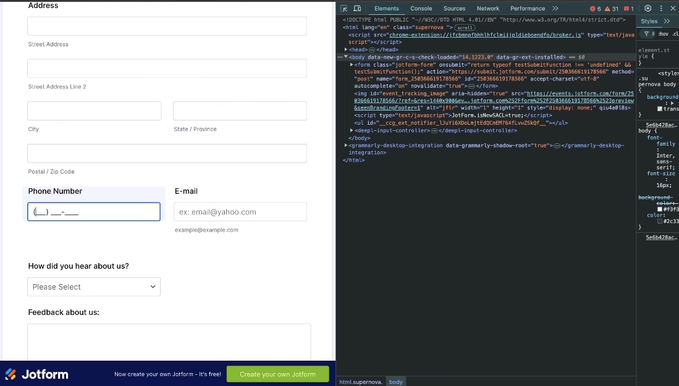Click the #2c33 color swatch
This screenshot has width=679, height=386.
pyautogui.click(x=659, y=221)
